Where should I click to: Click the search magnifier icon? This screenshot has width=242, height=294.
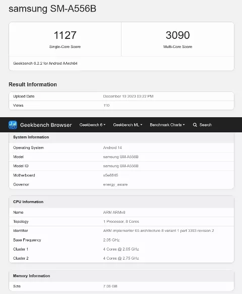click(x=195, y=125)
